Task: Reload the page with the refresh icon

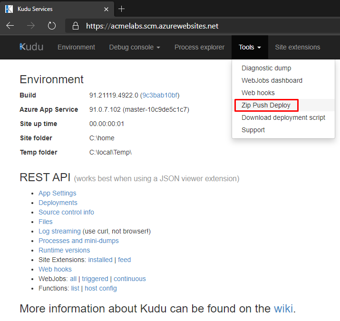Action: pyautogui.click(x=52, y=26)
